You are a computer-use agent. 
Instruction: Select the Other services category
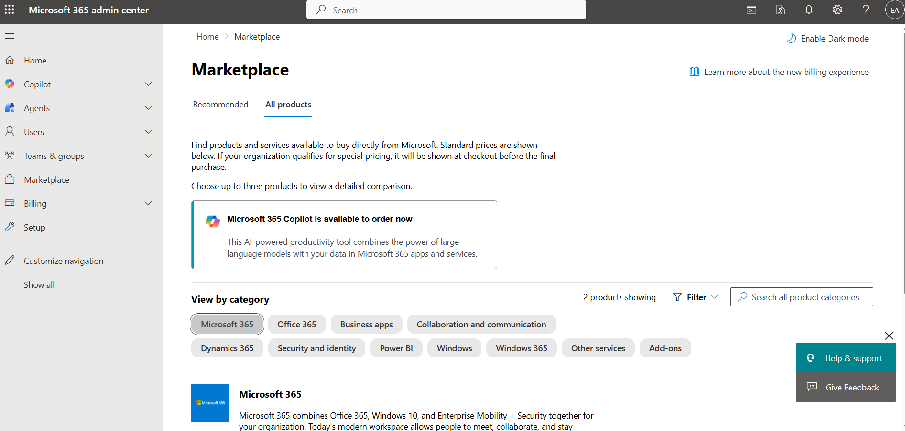[598, 348]
